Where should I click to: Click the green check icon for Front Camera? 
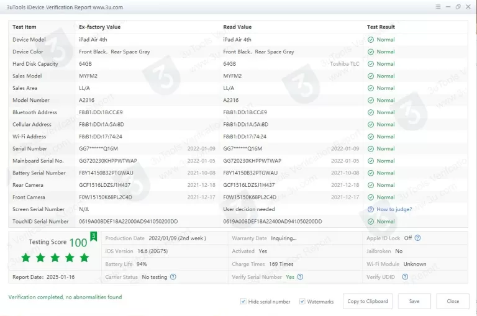(371, 197)
